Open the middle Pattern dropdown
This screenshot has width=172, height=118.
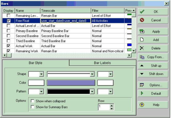pos(92,91)
